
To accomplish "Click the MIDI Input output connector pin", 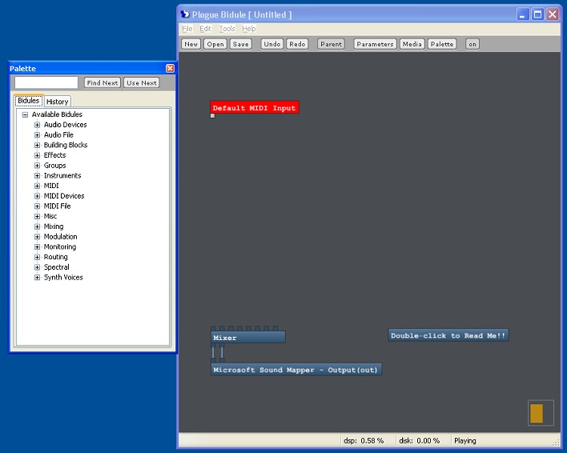I will tap(213, 116).
